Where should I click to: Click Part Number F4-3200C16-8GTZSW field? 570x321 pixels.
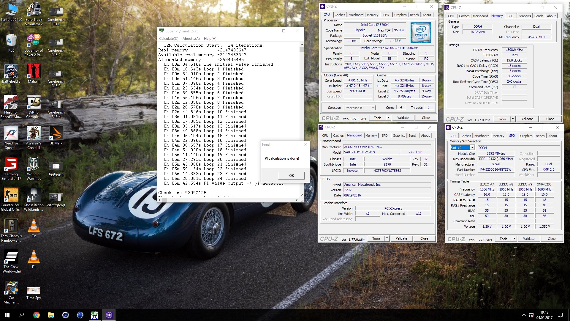click(495, 170)
